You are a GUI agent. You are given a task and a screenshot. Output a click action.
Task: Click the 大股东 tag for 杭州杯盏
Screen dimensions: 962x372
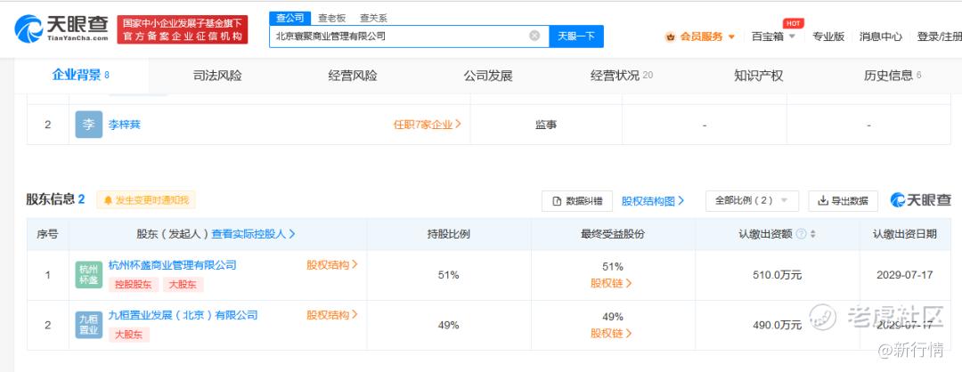(x=183, y=285)
